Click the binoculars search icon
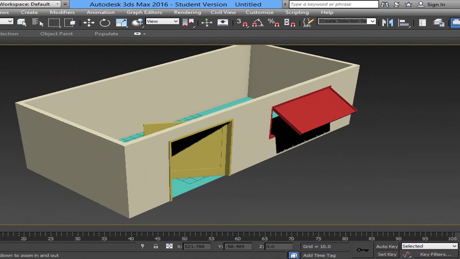The width and height of the screenshot is (460, 259). [x=385, y=4]
